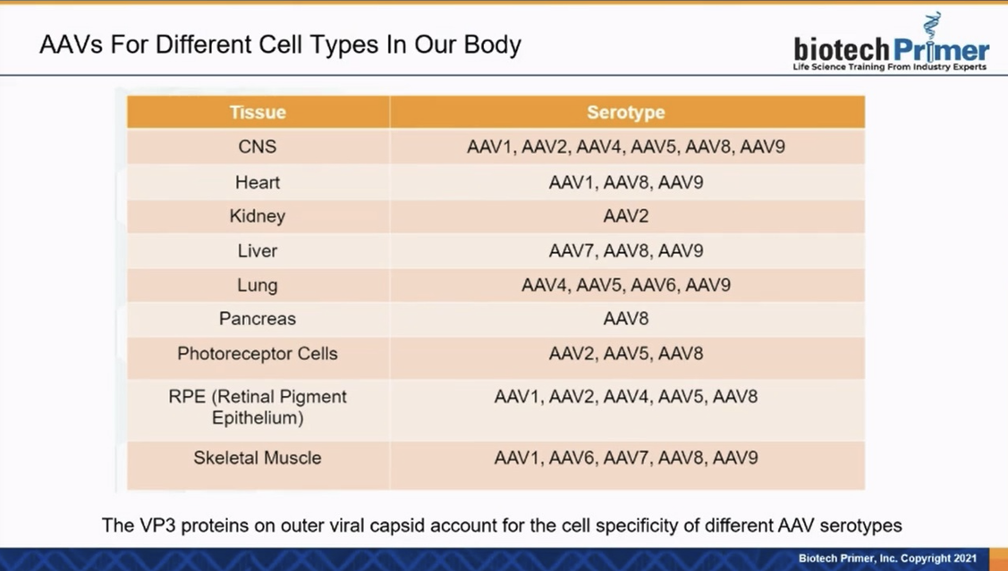Click the Biotech Primer copyright 2021 text
Screen dimensions: 1008x571
pyautogui.click(x=887, y=558)
